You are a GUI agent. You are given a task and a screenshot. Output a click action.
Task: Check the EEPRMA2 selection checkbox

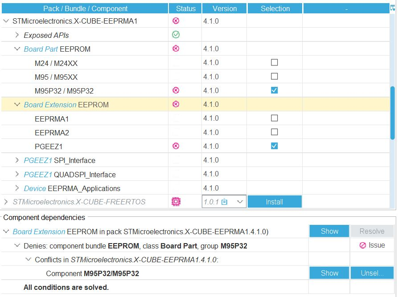pos(275,132)
